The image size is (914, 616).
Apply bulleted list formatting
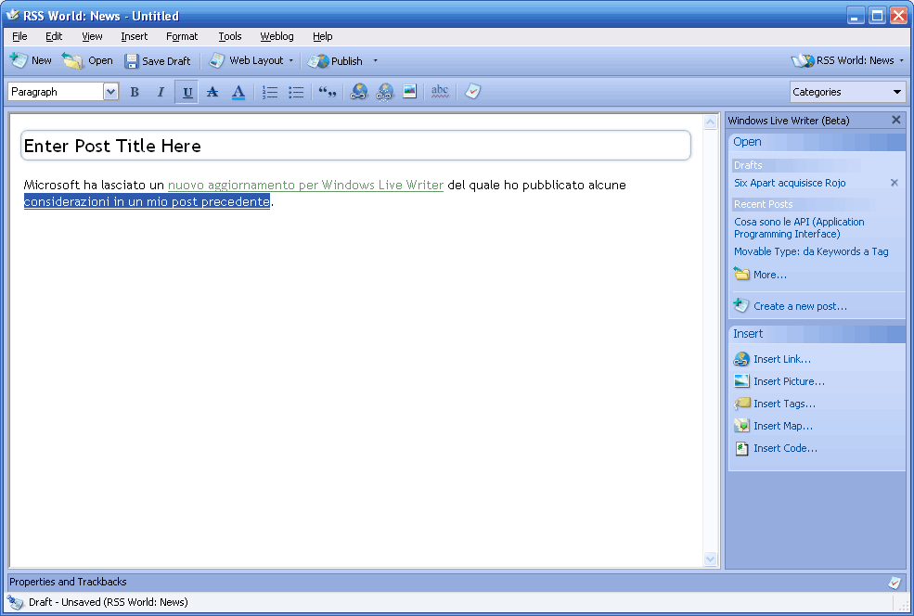(296, 92)
